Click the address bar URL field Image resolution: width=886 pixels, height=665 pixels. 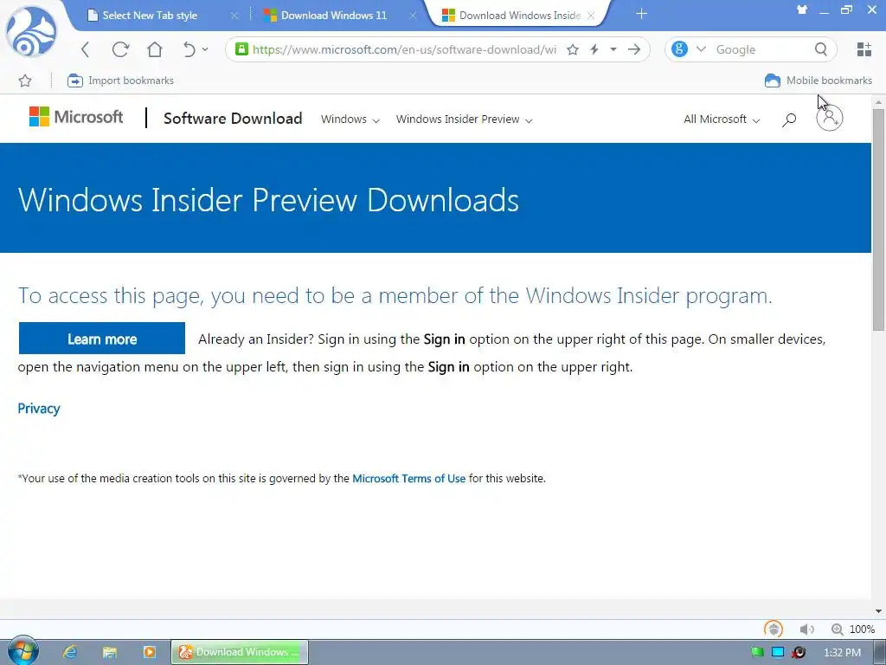coord(403,49)
